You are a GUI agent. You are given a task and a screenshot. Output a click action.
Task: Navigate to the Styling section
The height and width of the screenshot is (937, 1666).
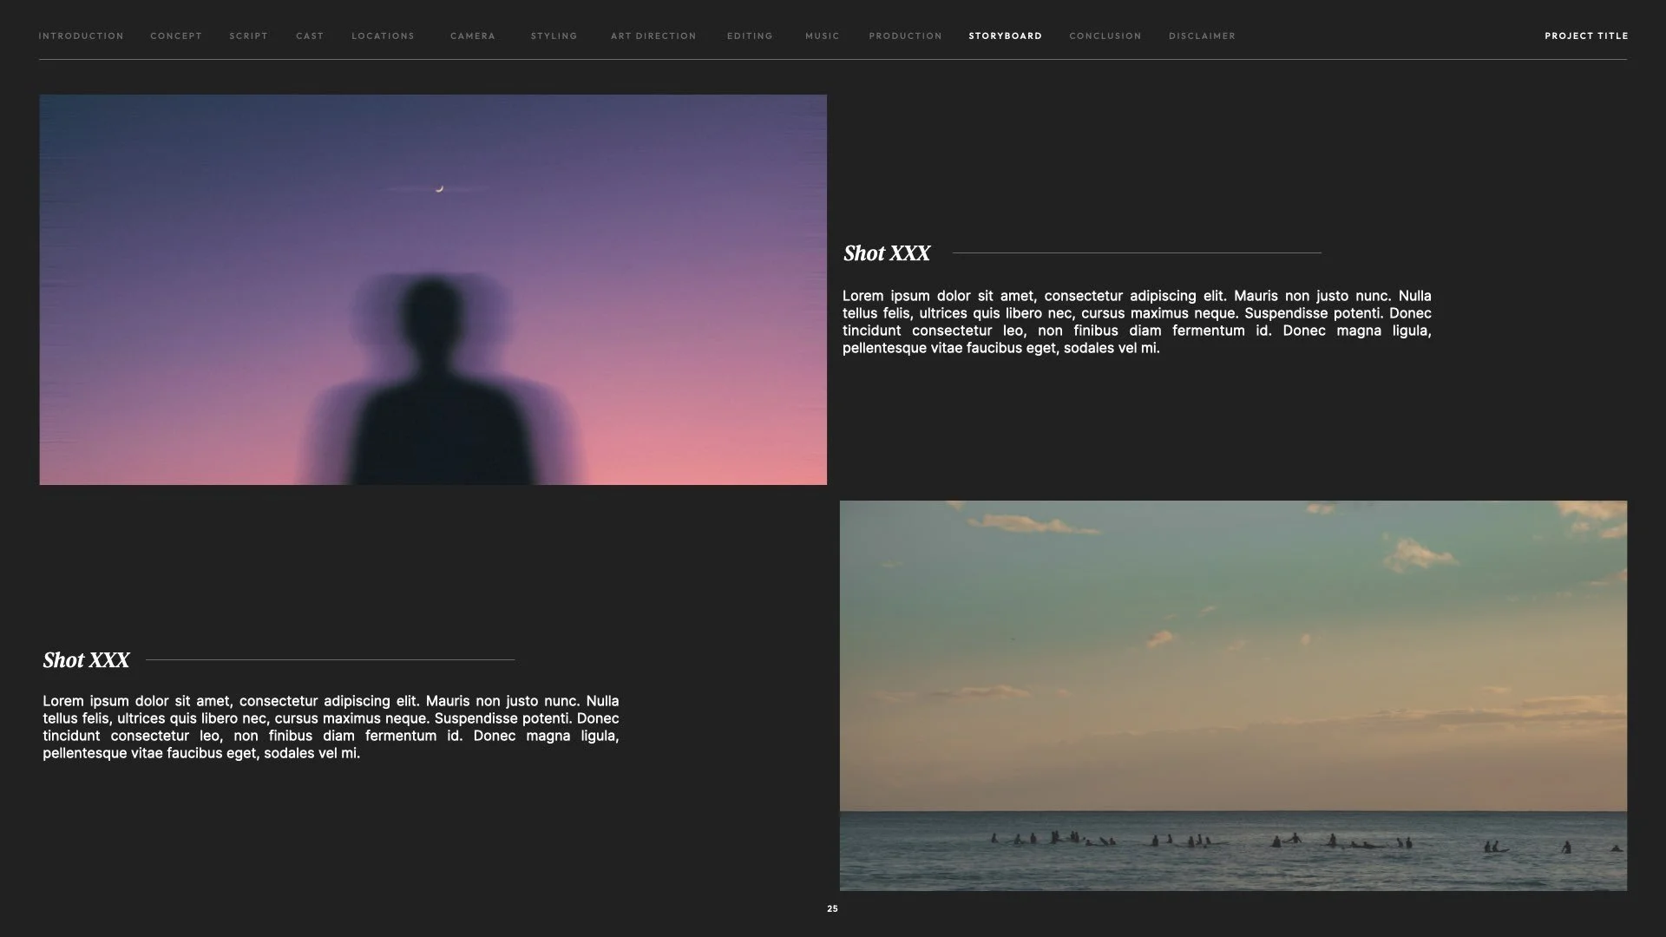click(554, 36)
